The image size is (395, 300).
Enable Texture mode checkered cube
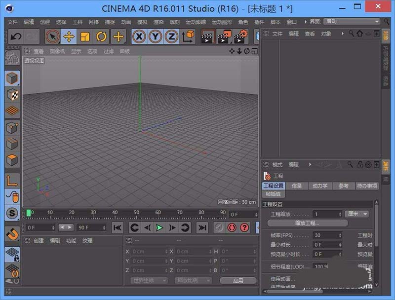[12, 95]
